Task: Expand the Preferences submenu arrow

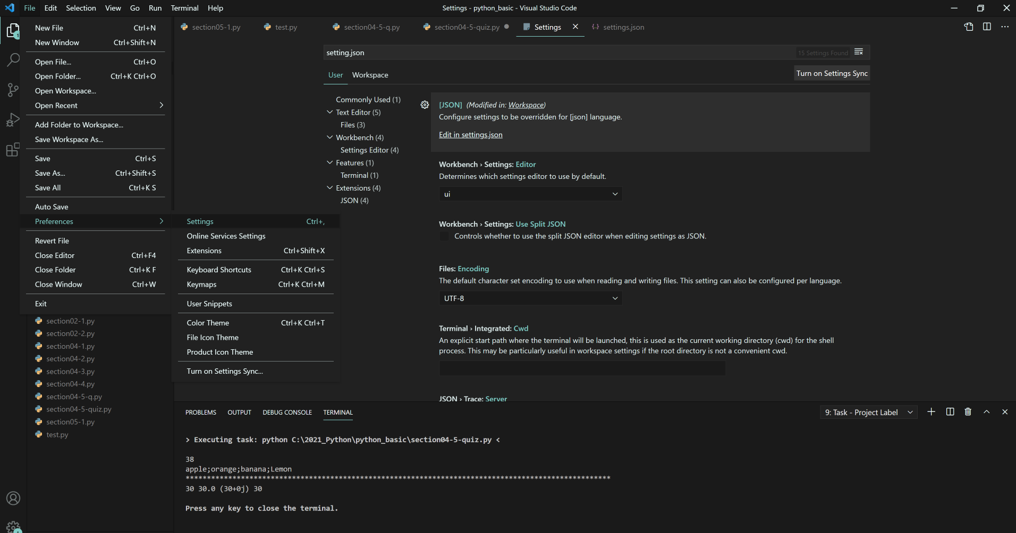Action: (x=162, y=221)
